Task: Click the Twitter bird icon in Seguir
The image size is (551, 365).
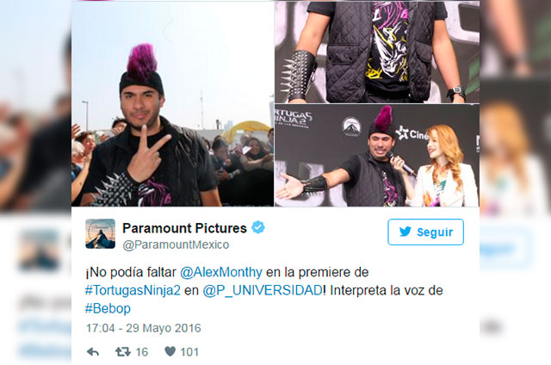Action: (x=406, y=232)
